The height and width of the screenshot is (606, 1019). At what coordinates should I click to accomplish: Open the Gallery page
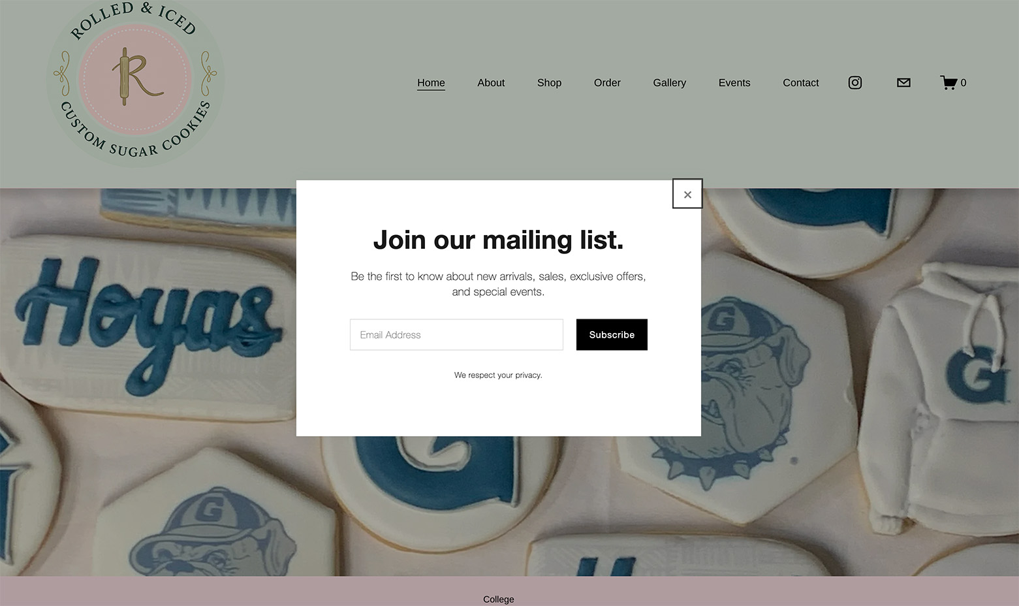pos(669,83)
